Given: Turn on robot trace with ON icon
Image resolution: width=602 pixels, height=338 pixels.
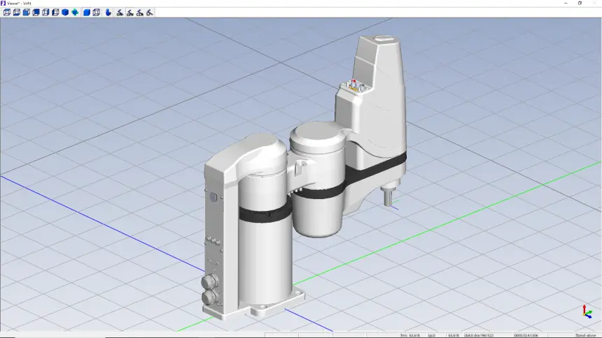Looking at the screenshot, I should click(x=120, y=13).
